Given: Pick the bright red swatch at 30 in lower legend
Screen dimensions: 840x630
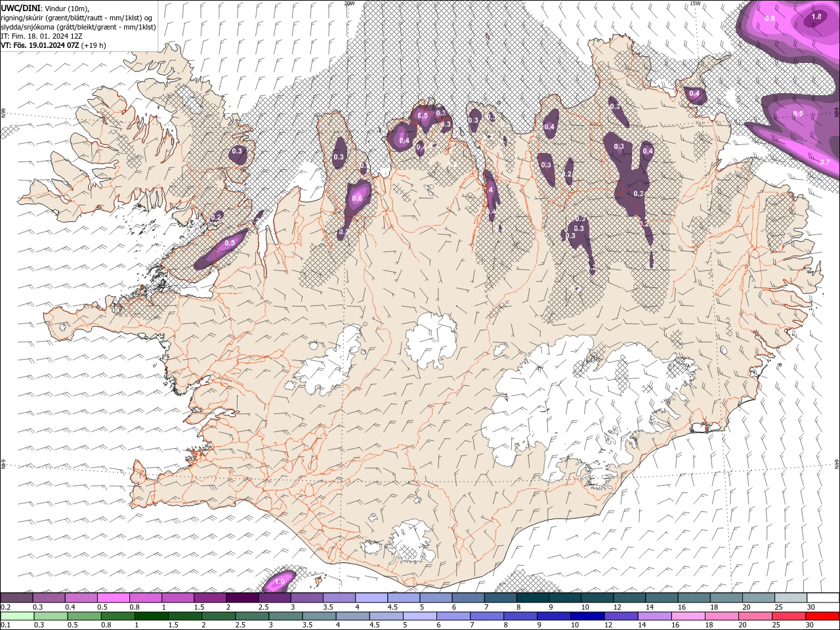Looking at the screenshot, I should click(x=822, y=616).
